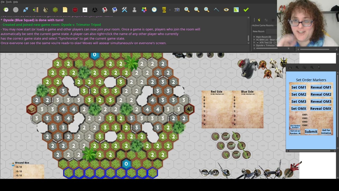The height and width of the screenshot is (191, 339).
Task: Click the gray figure silhouette icon
Action: (x=134, y=10)
